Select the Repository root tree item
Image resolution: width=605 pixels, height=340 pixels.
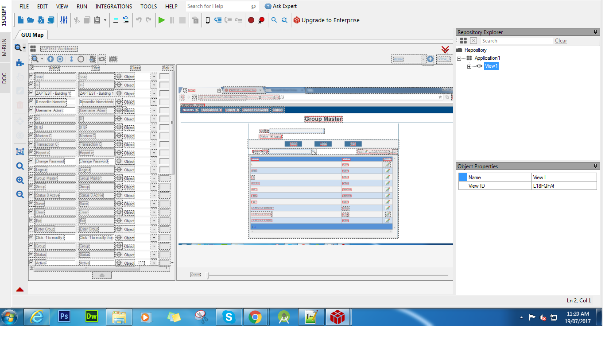click(x=475, y=50)
